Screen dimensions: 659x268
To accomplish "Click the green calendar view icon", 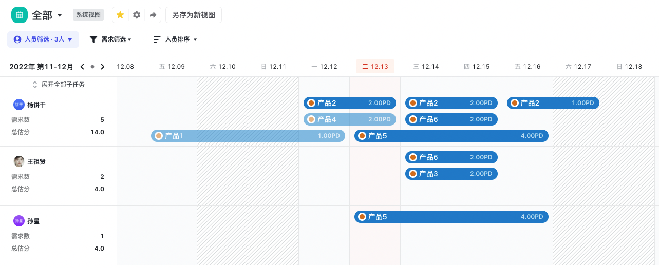I will click(x=20, y=15).
